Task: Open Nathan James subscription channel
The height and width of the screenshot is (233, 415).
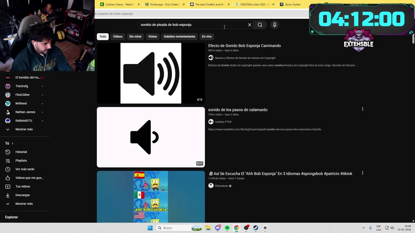Action: click(25, 112)
